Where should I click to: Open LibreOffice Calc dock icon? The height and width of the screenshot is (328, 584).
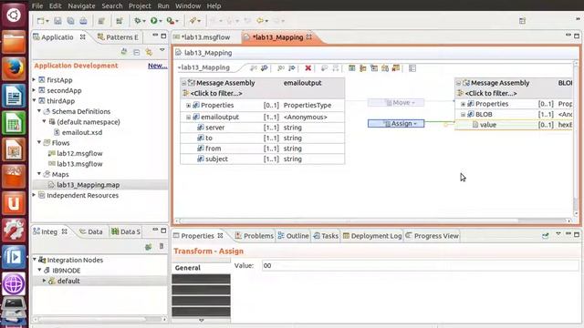coord(14,123)
